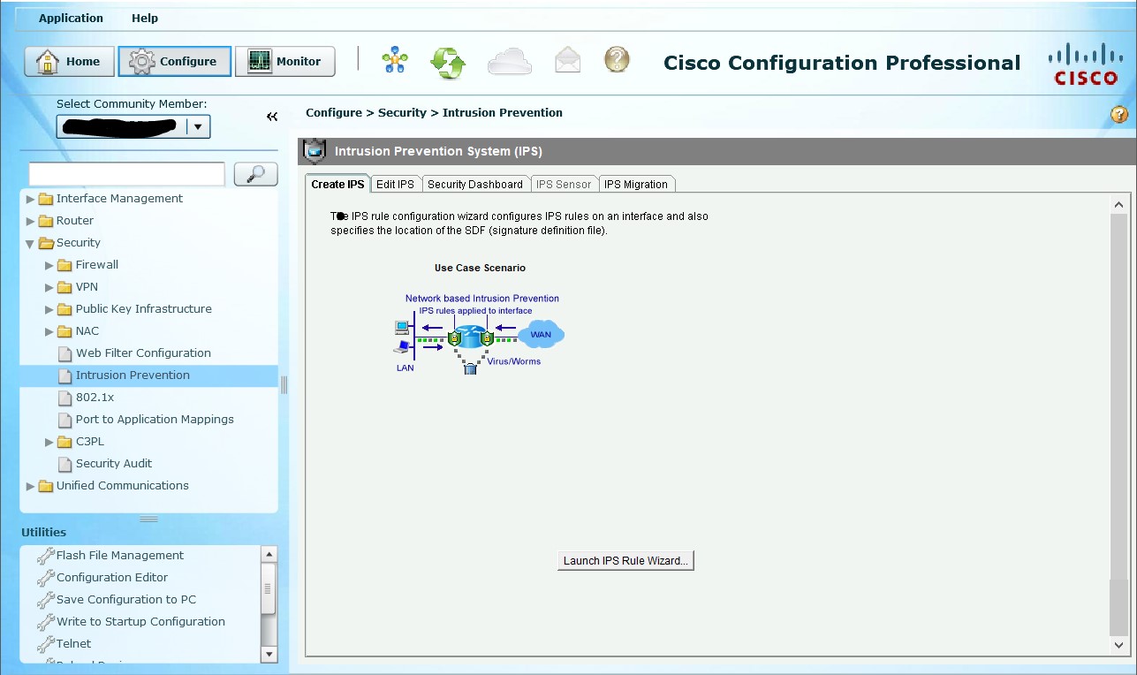Click the Home button
Screen dimensions: 1137x675
click(69, 61)
